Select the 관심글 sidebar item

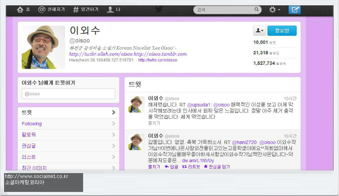[68, 146]
